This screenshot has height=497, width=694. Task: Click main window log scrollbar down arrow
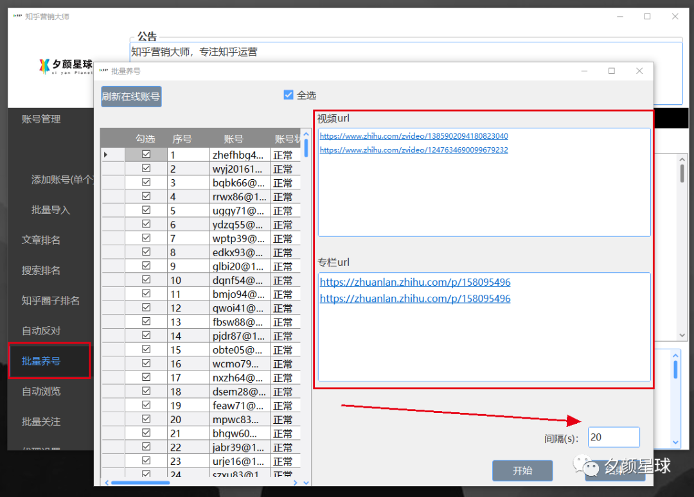pyautogui.click(x=682, y=335)
